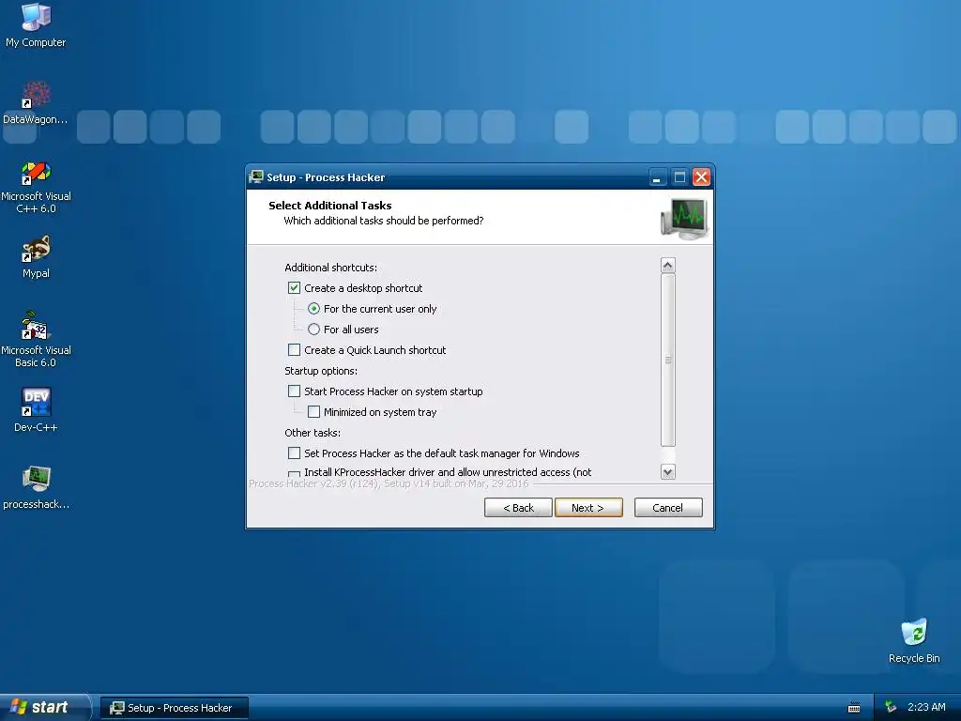Select the Mypal browser shortcut
The height and width of the screenshot is (721, 961).
pos(36,256)
